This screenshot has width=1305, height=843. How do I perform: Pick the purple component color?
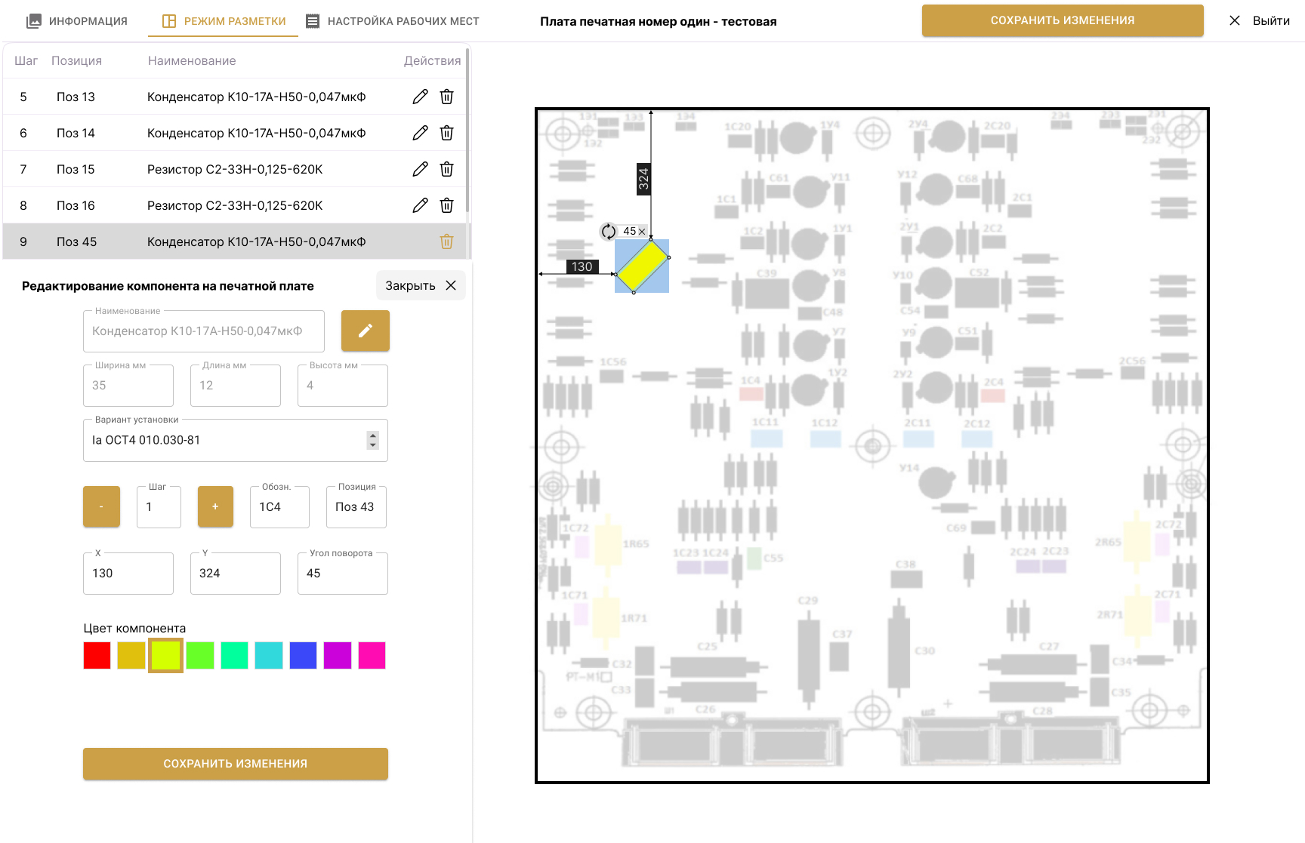point(338,655)
